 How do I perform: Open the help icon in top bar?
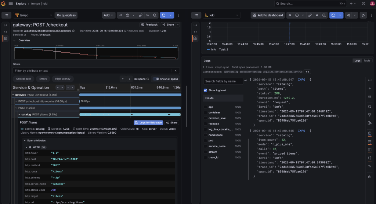coord(364,4)
